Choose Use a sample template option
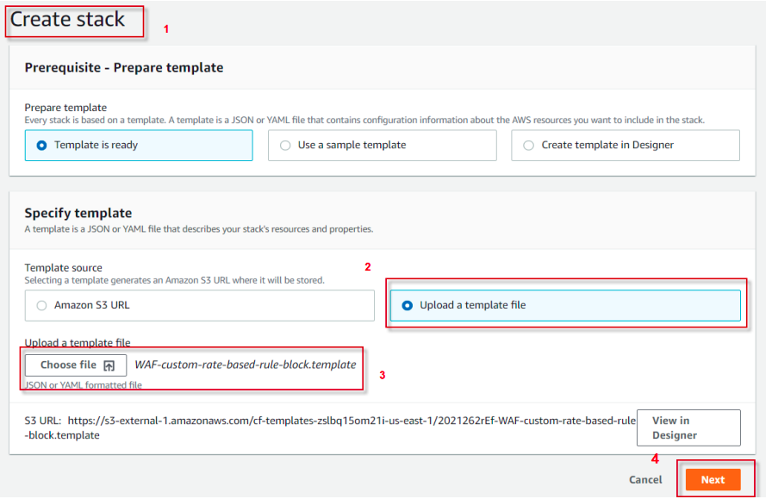 pos(382,146)
